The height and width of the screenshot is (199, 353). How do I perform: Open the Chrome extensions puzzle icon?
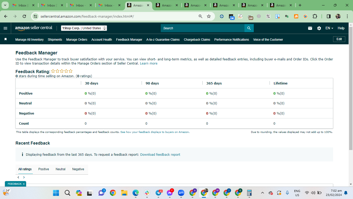pos(315,16)
